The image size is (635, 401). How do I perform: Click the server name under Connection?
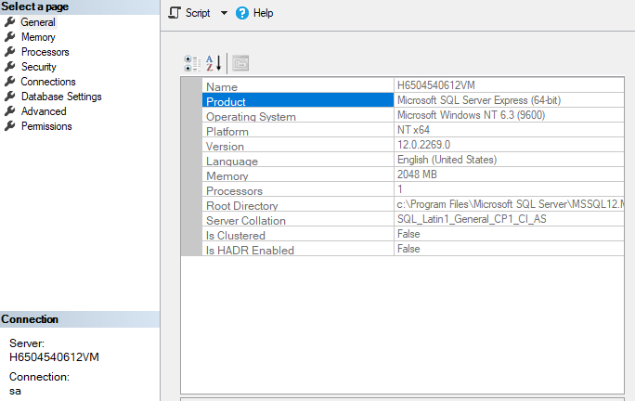tap(54, 357)
